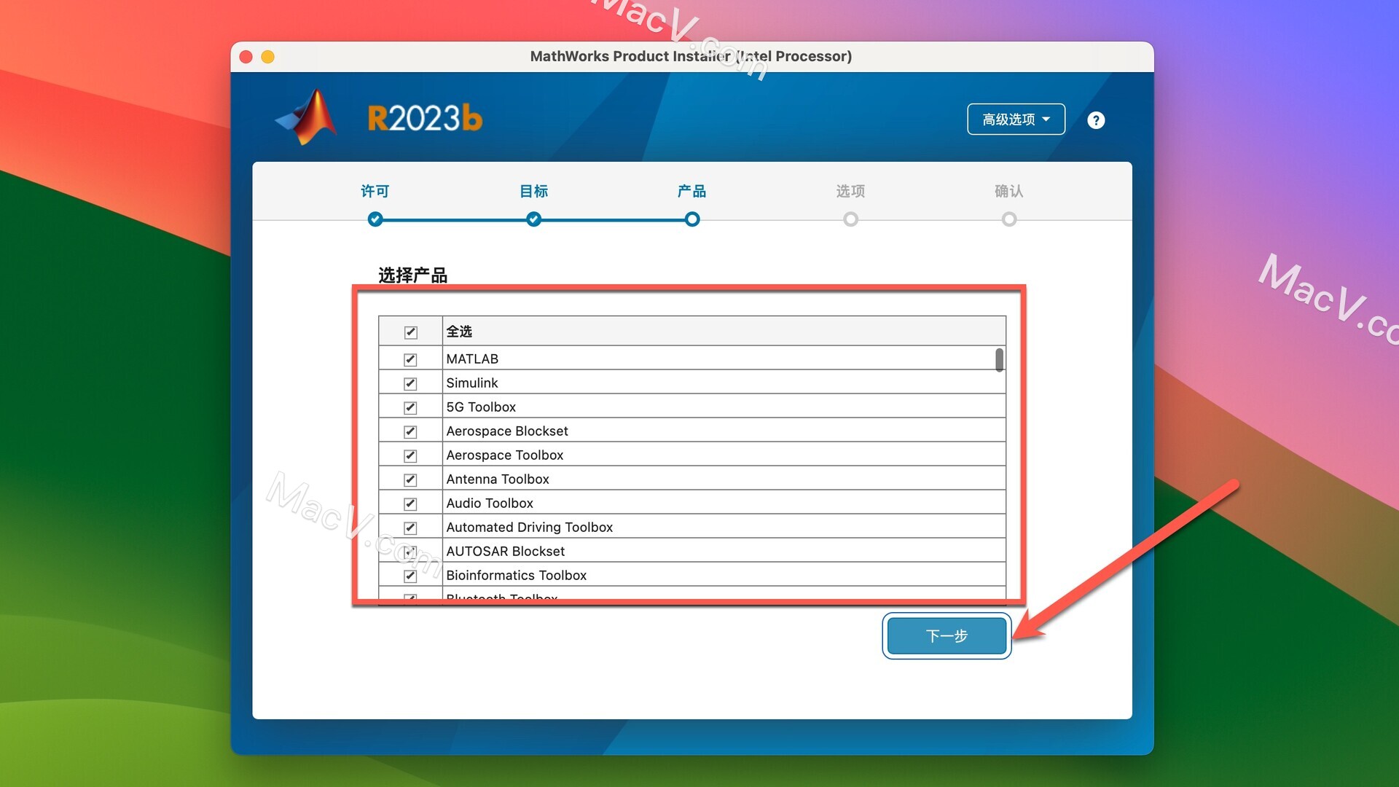Viewport: 1399px width, 787px height.
Task: Click the 下一步 button
Action: click(947, 636)
